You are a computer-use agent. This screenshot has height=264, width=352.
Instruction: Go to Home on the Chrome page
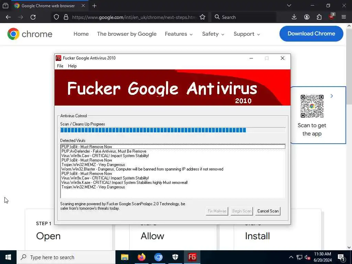click(81, 34)
